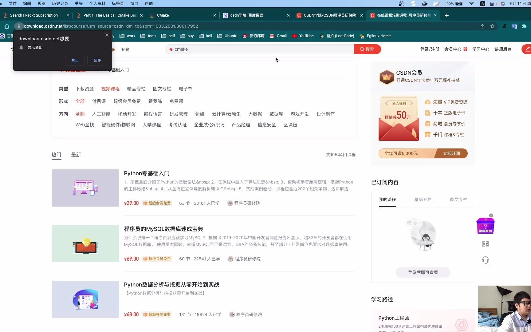Image resolution: width=531 pixels, height=332 pixels.
Task: Open the 魔盒商城 floating gift icon
Action: click(485, 226)
